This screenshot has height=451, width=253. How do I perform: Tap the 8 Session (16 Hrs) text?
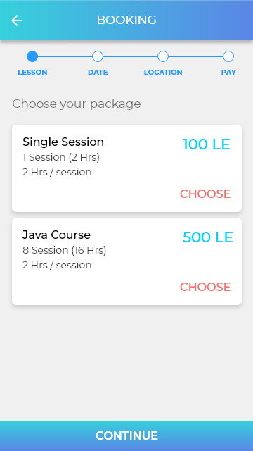pyautogui.click(x=65, y=250)
